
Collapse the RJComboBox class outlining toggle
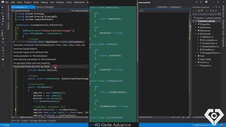click(17, 34)
